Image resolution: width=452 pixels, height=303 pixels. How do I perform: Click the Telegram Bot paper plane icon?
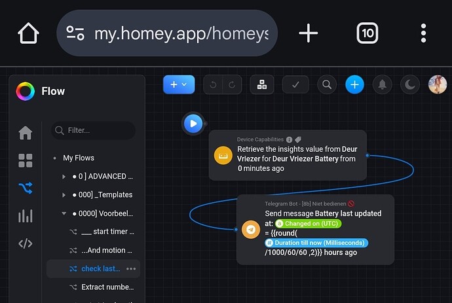click(x=251, y=230)
